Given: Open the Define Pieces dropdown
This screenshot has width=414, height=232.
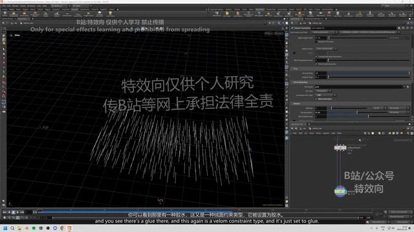Looking at the screenshot, I should 326,49.
